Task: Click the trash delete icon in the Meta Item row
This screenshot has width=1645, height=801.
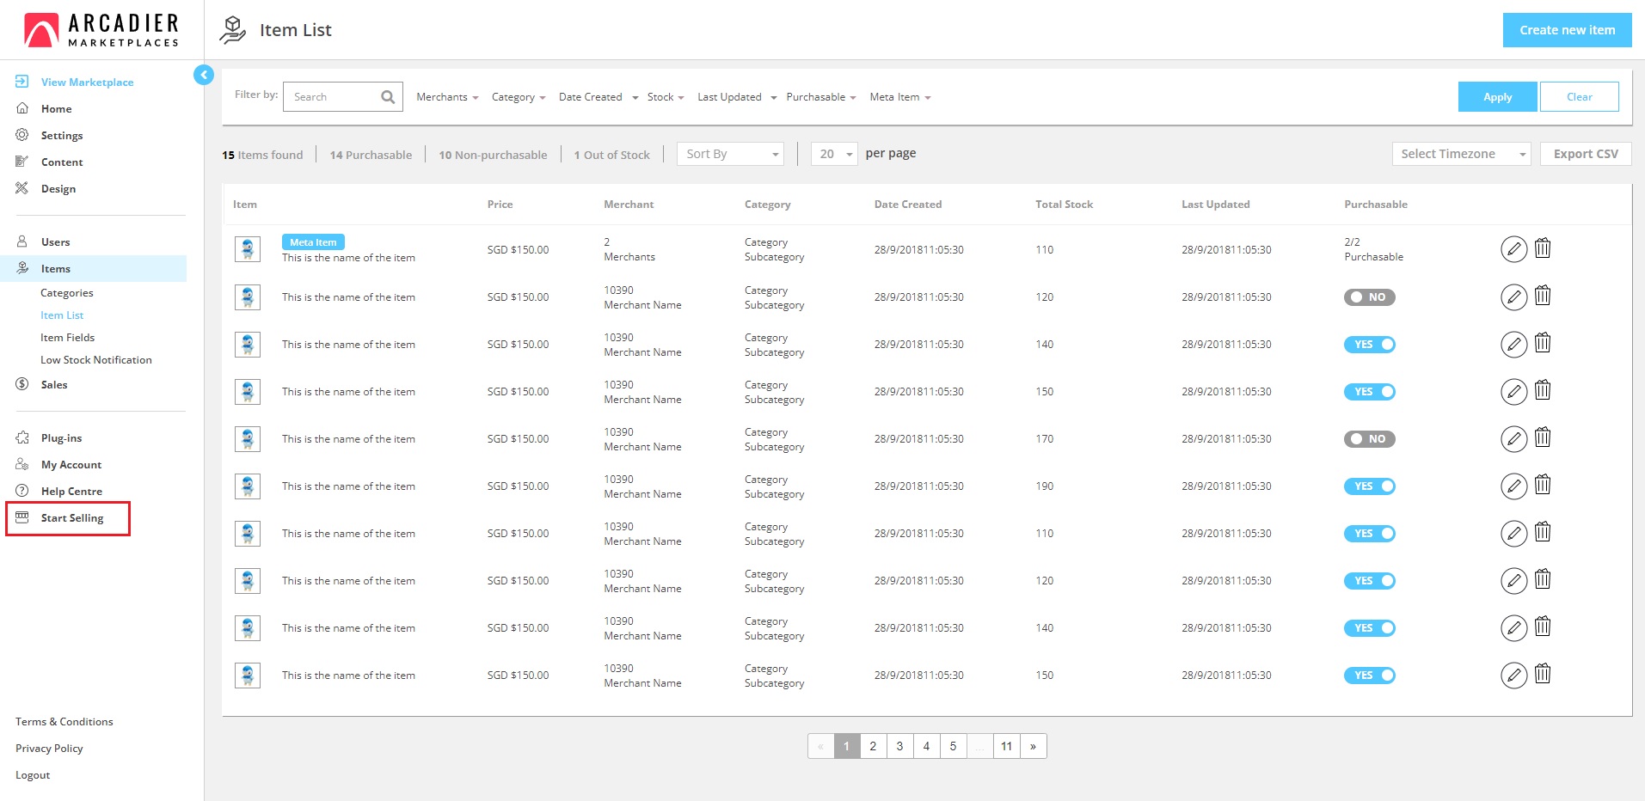Action: (x=1543, y=248)
